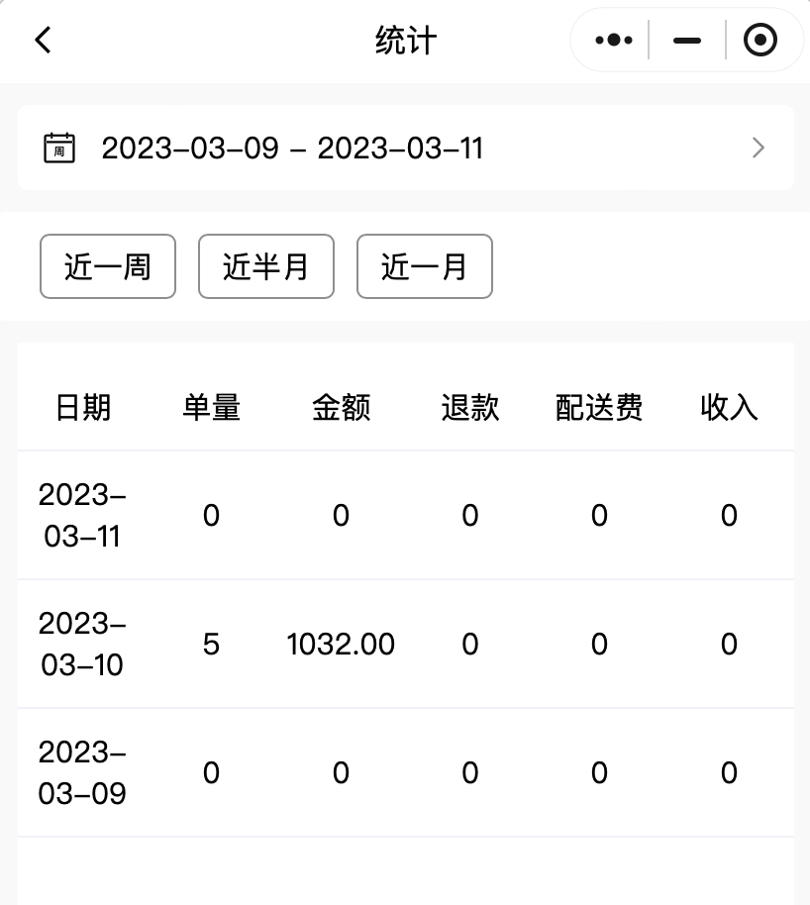Select the 近一周 quick filter
Image resolution: width=810 pixels, height=905 pixels.
[108, 266]
